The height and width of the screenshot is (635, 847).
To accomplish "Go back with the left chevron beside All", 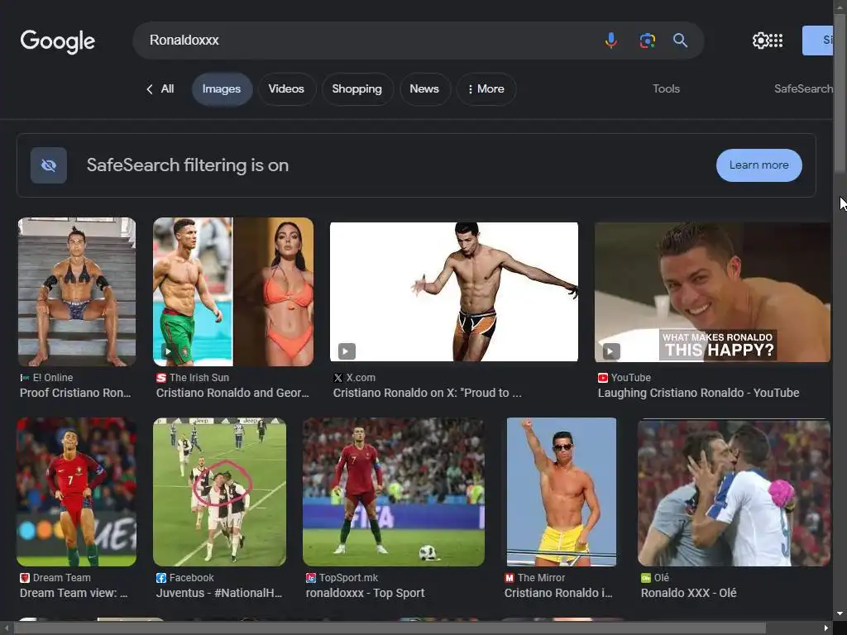I will [x=150, y=89].
